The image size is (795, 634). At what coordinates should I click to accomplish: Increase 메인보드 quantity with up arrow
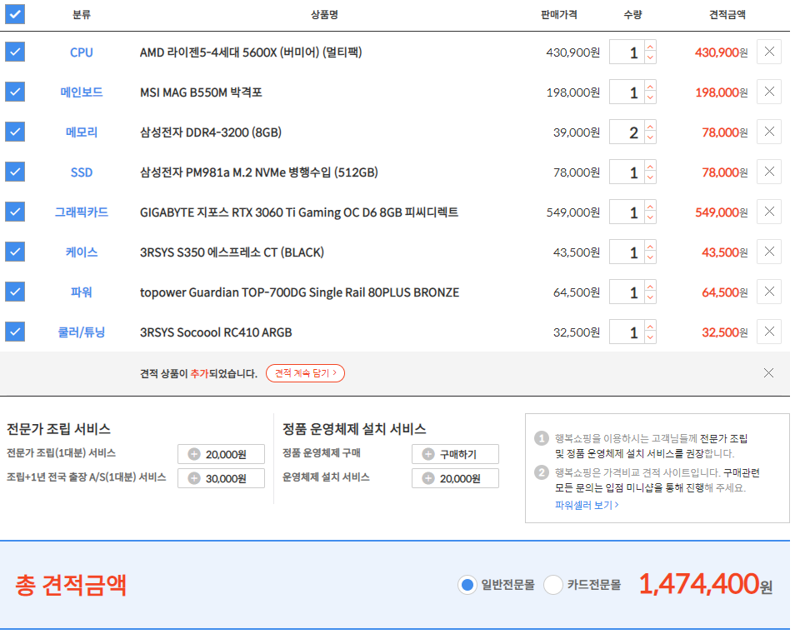click(650, 86)
